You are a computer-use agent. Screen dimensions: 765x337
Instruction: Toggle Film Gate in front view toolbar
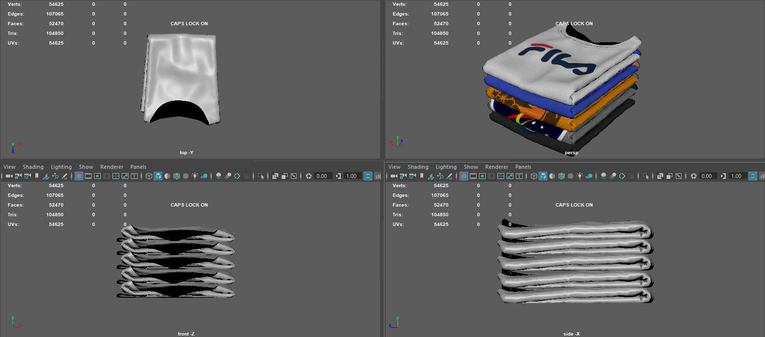click(88, 176)
